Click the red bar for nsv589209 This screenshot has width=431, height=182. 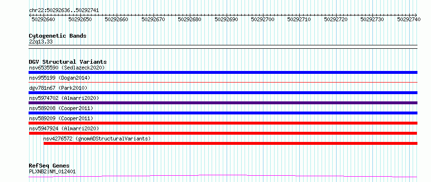coord(223,123)
